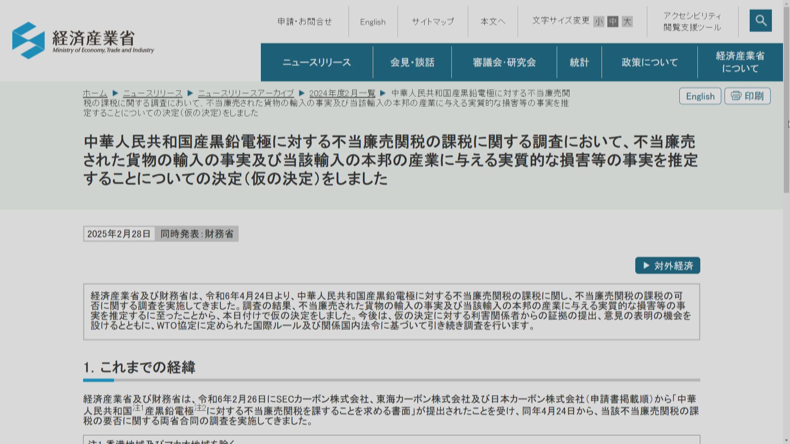Click the 対外経済 category tag
The image size is (790, 444).
[667, 266]
